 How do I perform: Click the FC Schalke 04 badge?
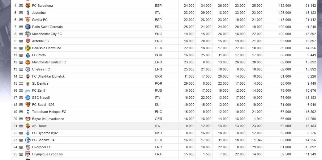pos(28,140)
